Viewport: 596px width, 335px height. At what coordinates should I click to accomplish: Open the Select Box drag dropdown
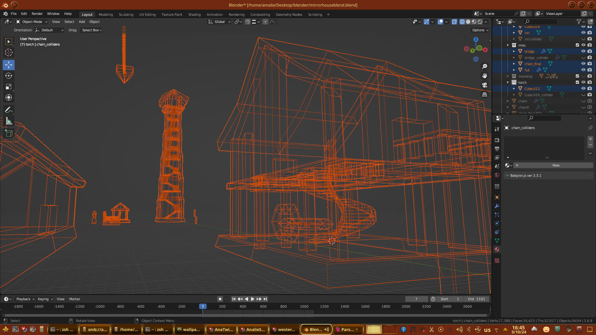pyautogui.click(x=92, y=30)
